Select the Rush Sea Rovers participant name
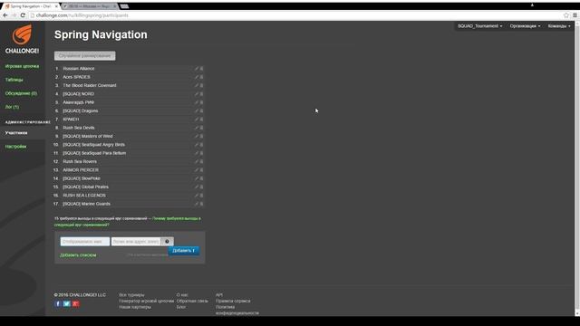This screenshot has width=580, height=326. tap(80, 162)
